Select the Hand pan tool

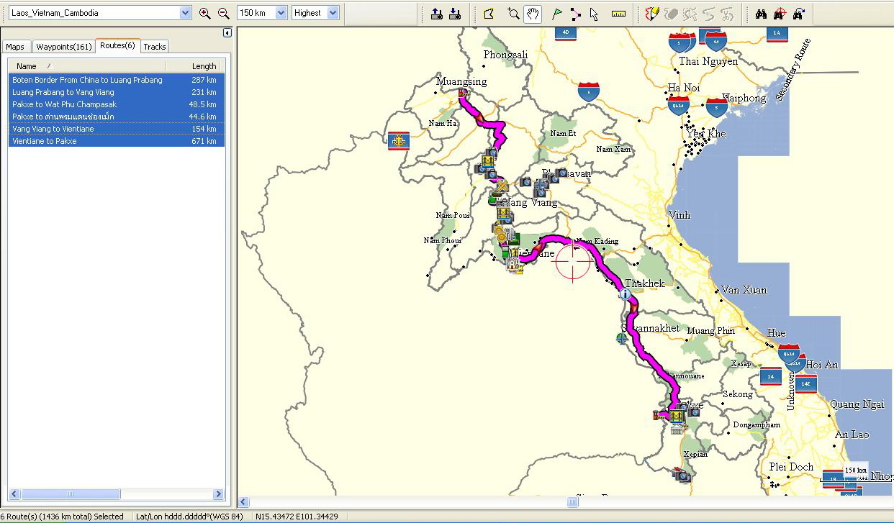coord(533,14)
